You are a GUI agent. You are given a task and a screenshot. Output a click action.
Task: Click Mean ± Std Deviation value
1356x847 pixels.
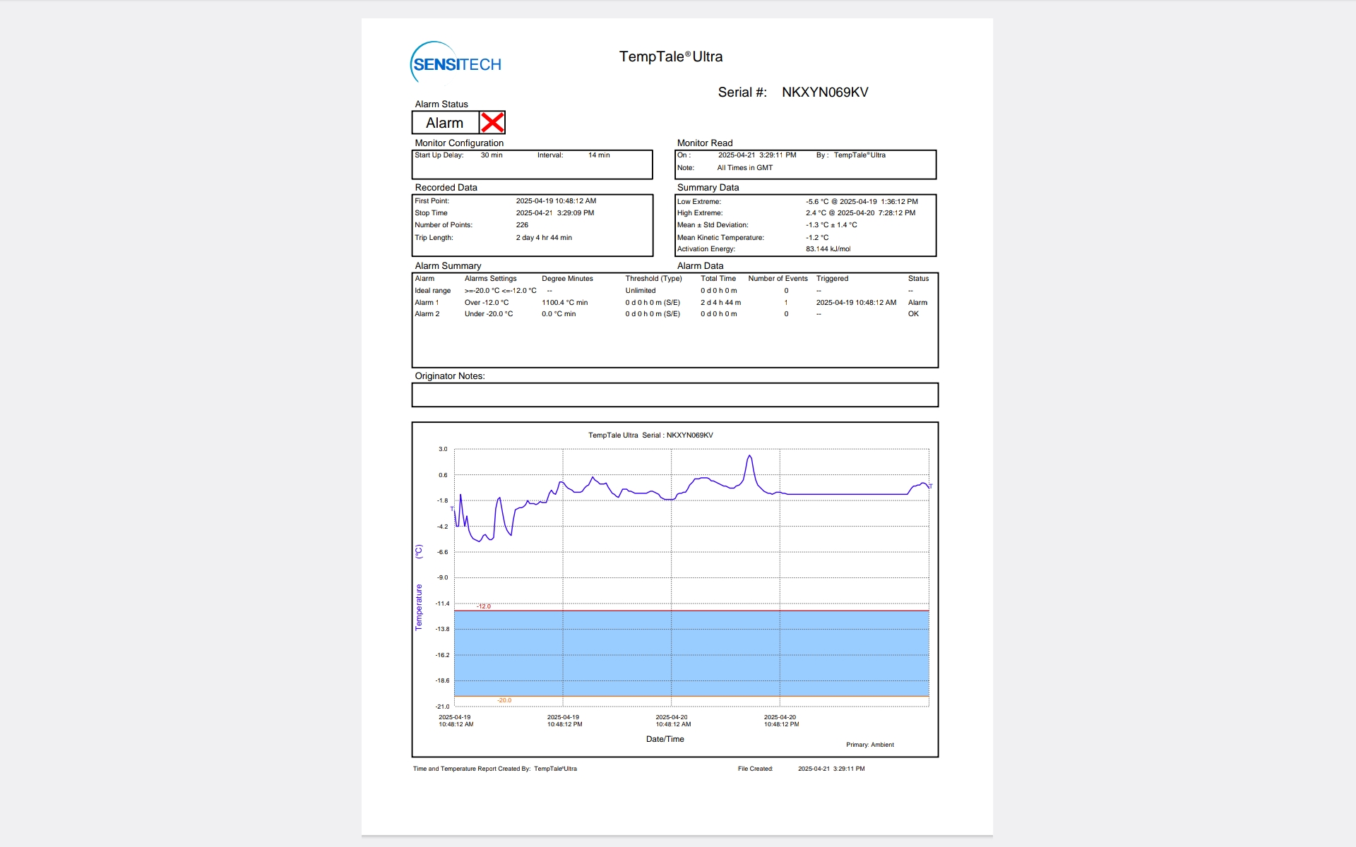831,225
